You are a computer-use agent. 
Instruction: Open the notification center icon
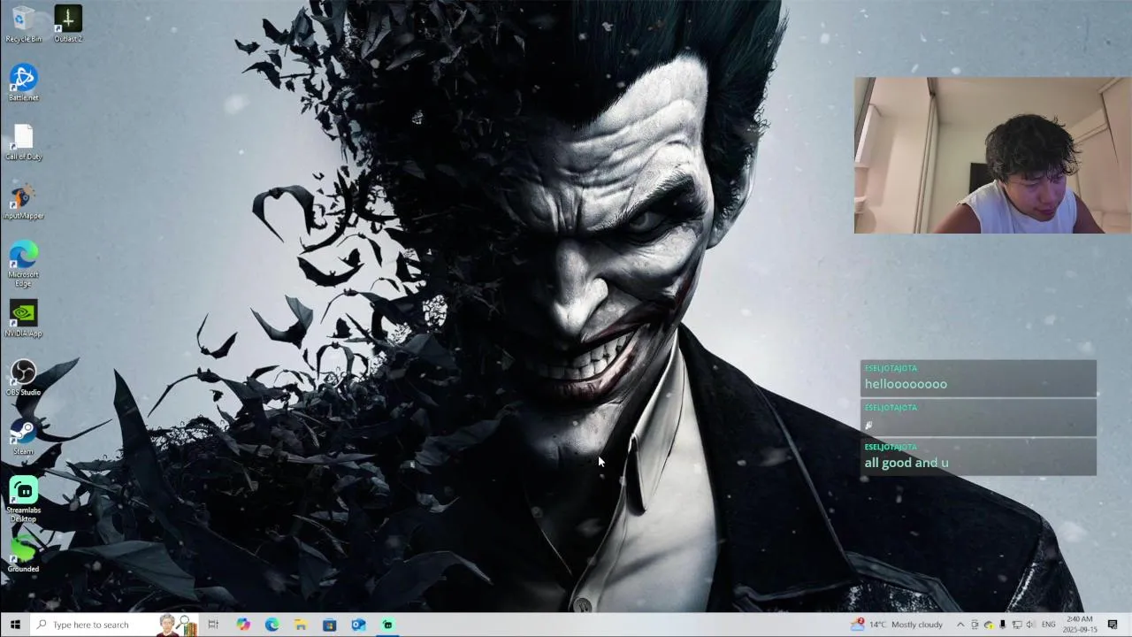coord(1113,625)
